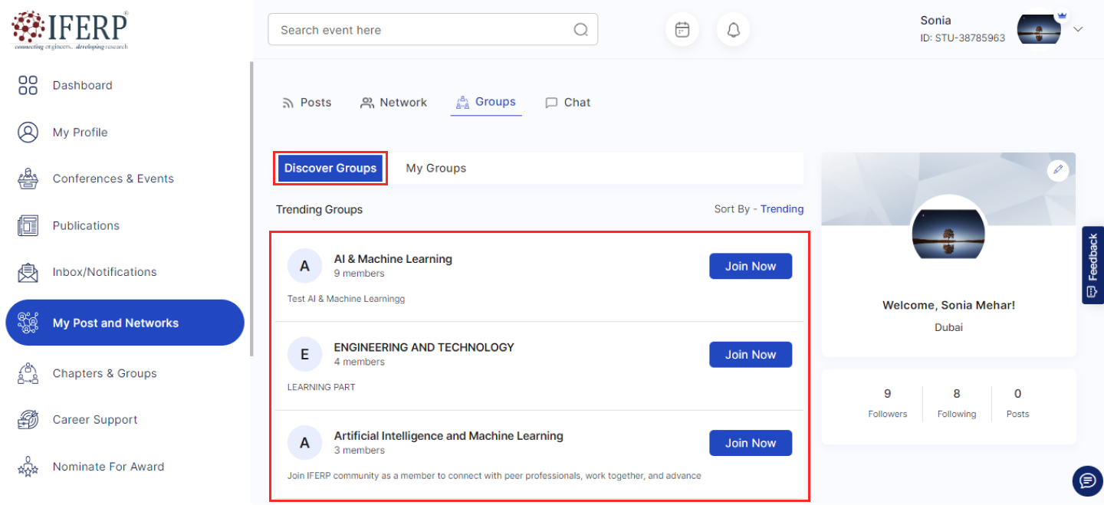Click the calendar icon in the header

[x=682, y=30]
